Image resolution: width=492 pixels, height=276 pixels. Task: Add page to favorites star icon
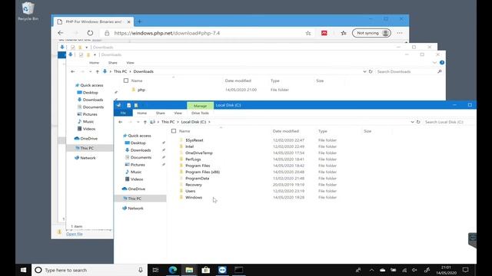tap(308, 33)
